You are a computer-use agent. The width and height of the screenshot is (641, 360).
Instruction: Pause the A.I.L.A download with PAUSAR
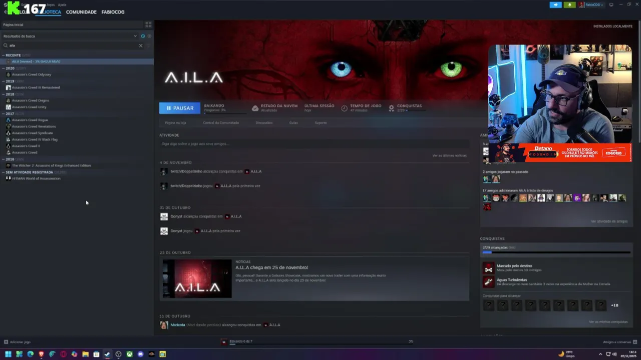coord(180,108)
